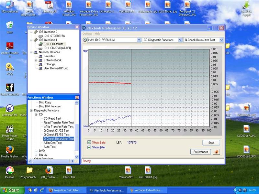Viewport: 259px width, 194px height.
Task: Click the Start button in PlexTools
Action: pyautogui.click(x=211, y=143)
